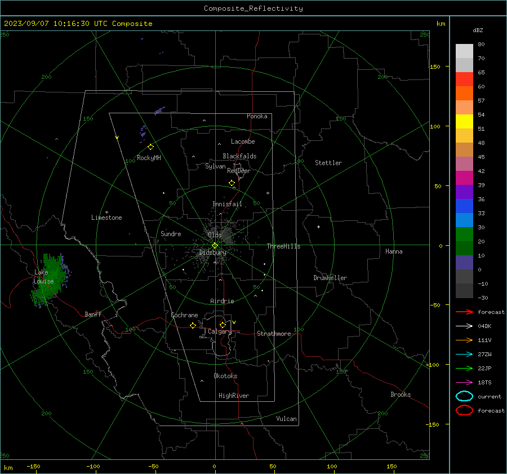
Task: Click the Banff city label
Action: click(x=93, y=314)
